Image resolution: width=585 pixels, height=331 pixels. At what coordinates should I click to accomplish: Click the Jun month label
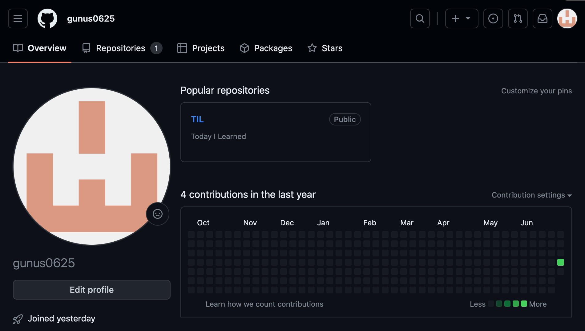click(526, 223)
